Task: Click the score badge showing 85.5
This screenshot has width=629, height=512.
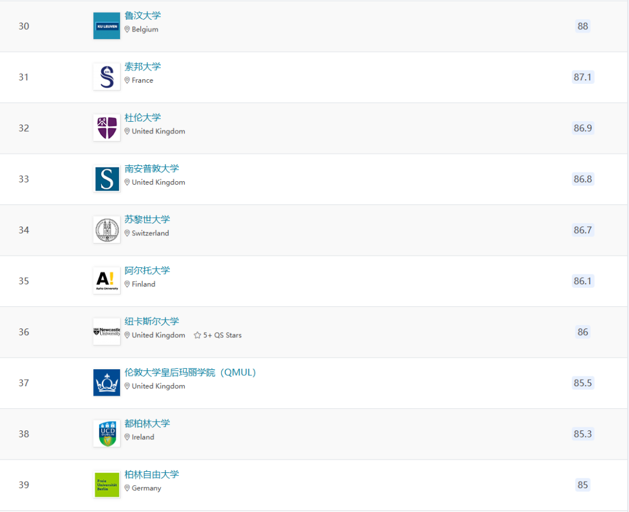Action: (x=583, y=383)
